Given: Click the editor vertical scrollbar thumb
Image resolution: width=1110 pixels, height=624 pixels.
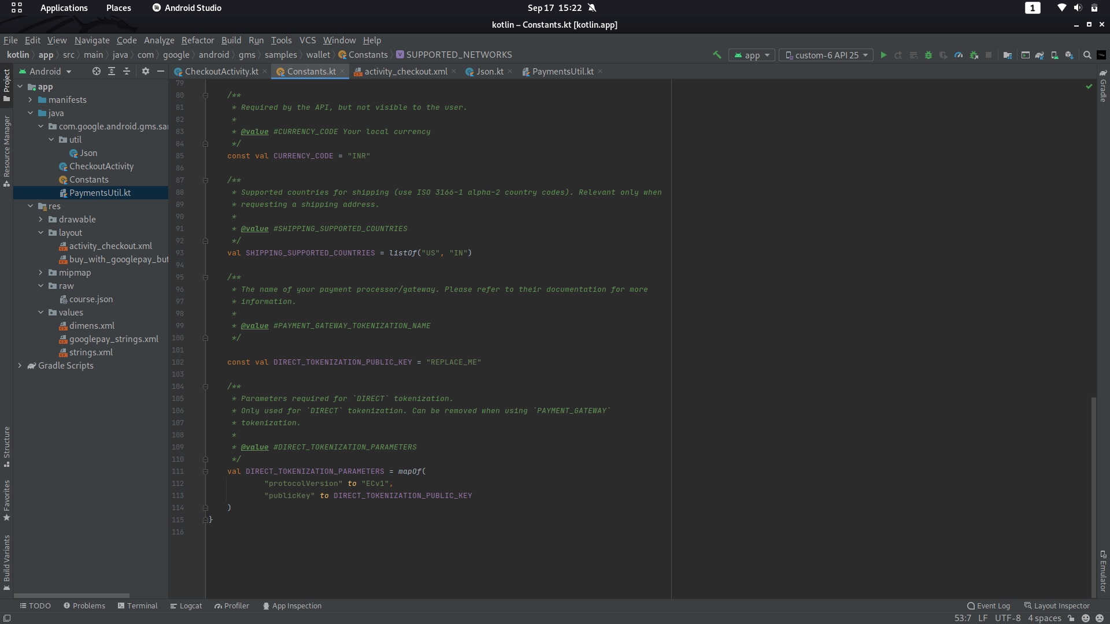Looking at the screenshot, I should point(1093,497).
